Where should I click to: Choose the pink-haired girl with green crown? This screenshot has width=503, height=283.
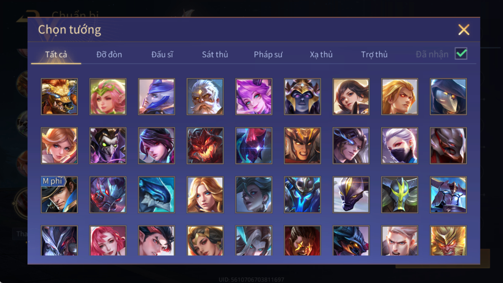coord(108,97)
